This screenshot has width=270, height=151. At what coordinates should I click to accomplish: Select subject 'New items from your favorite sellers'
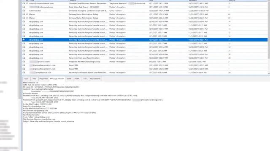84,58
